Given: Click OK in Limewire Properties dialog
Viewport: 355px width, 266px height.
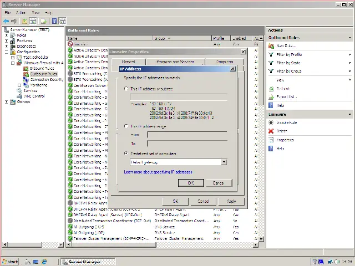Looking at the screenshot, I should click(x=175, y=201).
